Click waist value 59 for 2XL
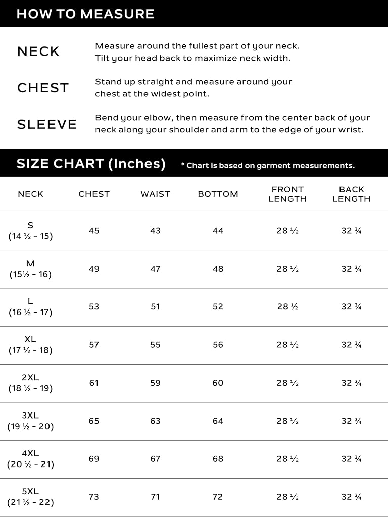 [156, 383]
